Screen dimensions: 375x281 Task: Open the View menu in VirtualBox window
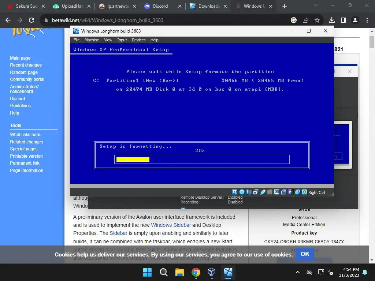[108, 40]
